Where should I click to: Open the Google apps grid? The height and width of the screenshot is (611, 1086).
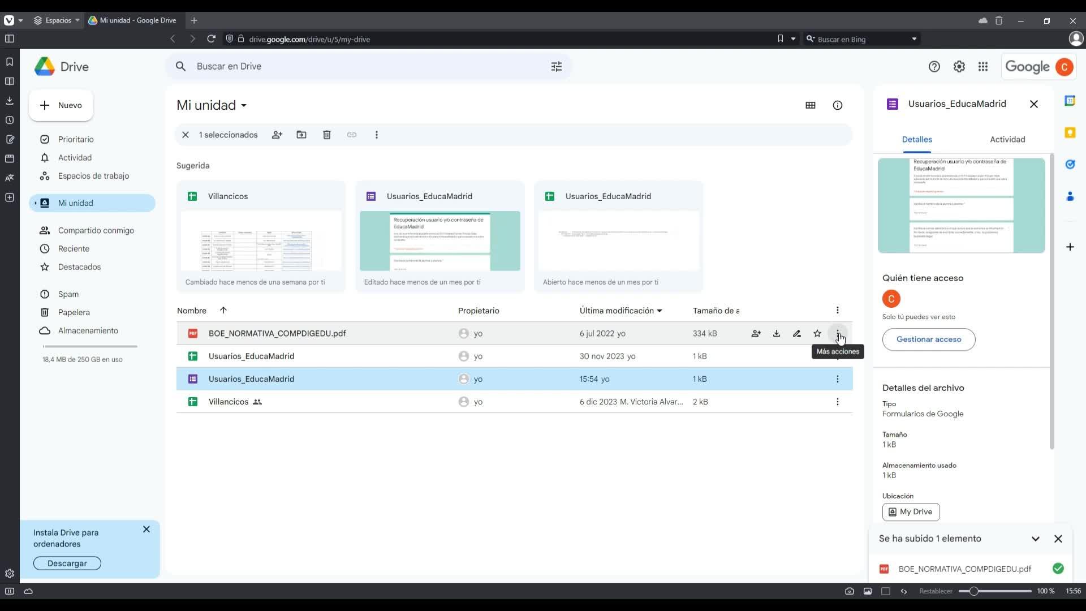click(983, 67)
